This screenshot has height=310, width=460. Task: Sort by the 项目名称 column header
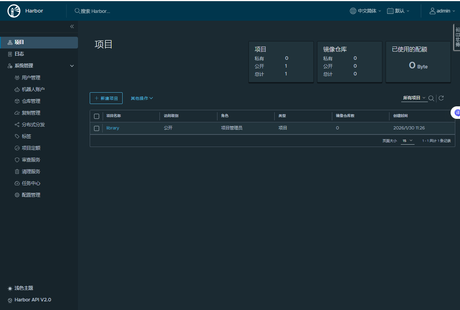pyautogui.click(x=114, y=116)
